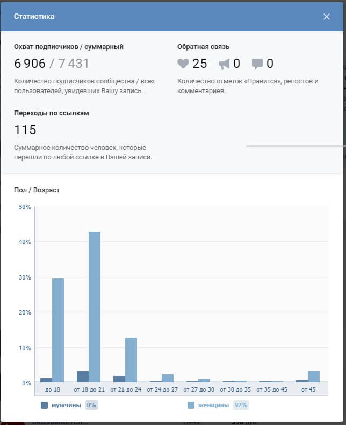Click the Статистика dialog title
This screenshot has height=425, width=346.
pyautogui.click(x=34, y=17)
